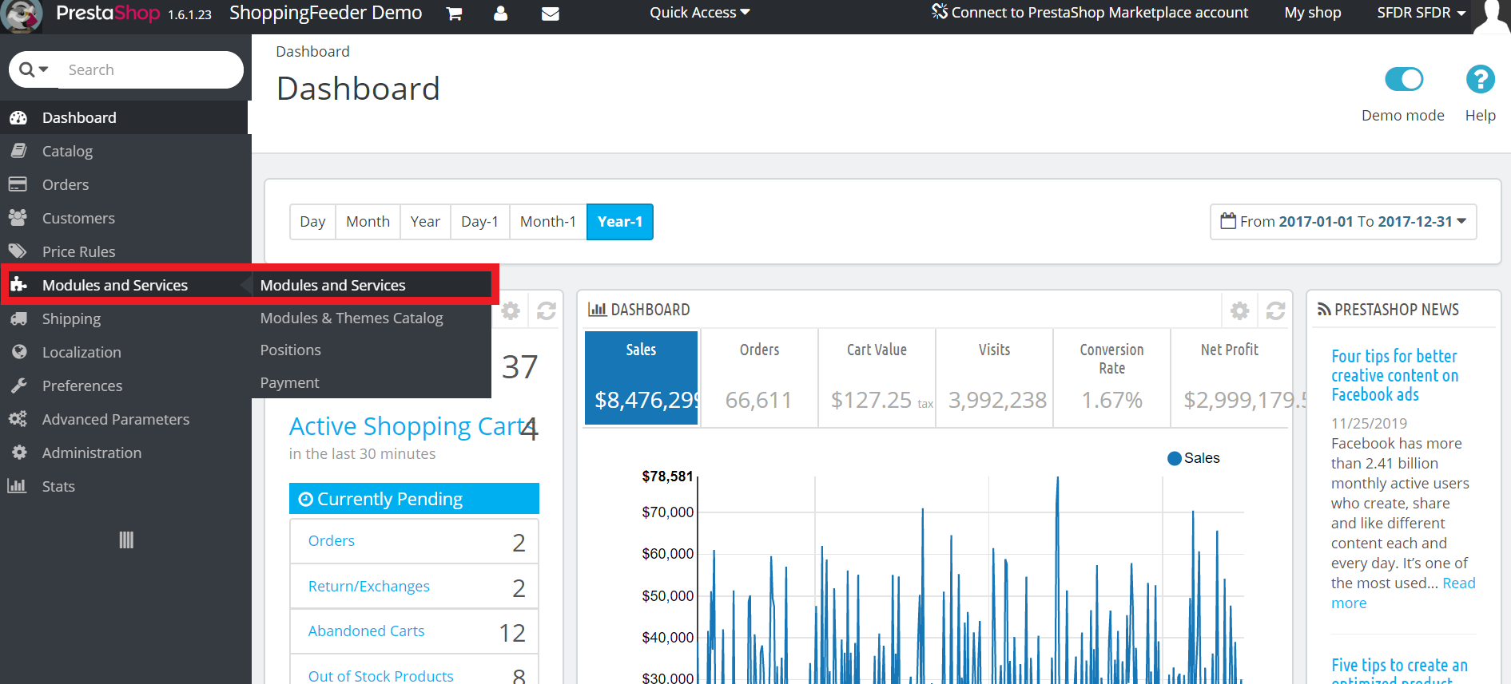
Task: Select the Sales KPI tile
Action: tap(642, 378)
